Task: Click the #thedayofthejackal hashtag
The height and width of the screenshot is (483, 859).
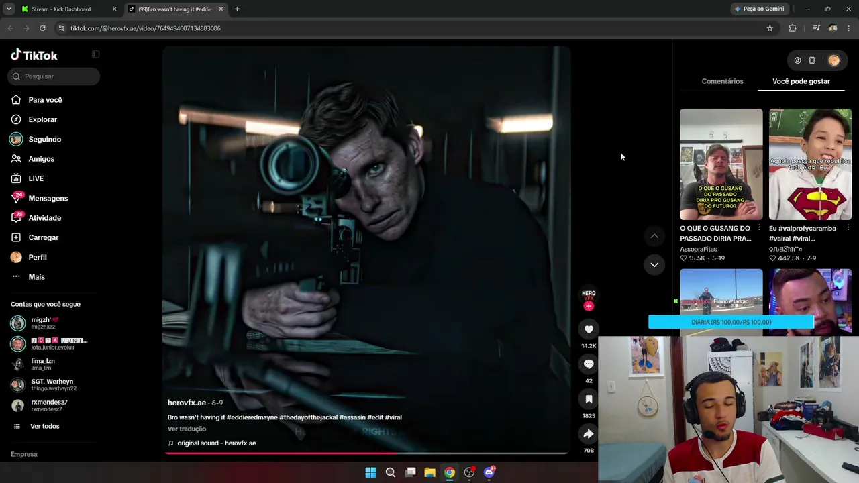Action: pos(308,417)
